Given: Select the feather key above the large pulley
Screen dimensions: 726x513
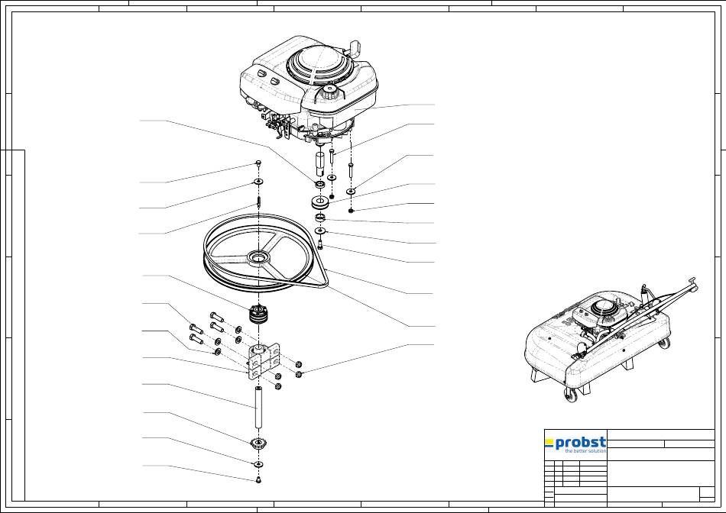Looking at the screenshot, I should [260, 202].
